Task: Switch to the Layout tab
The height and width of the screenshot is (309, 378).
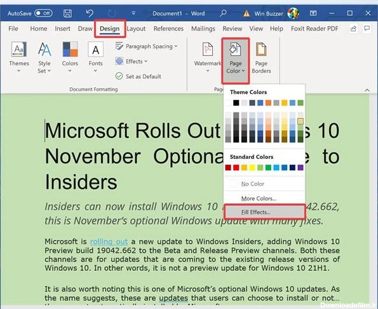Action: [136, 29]
